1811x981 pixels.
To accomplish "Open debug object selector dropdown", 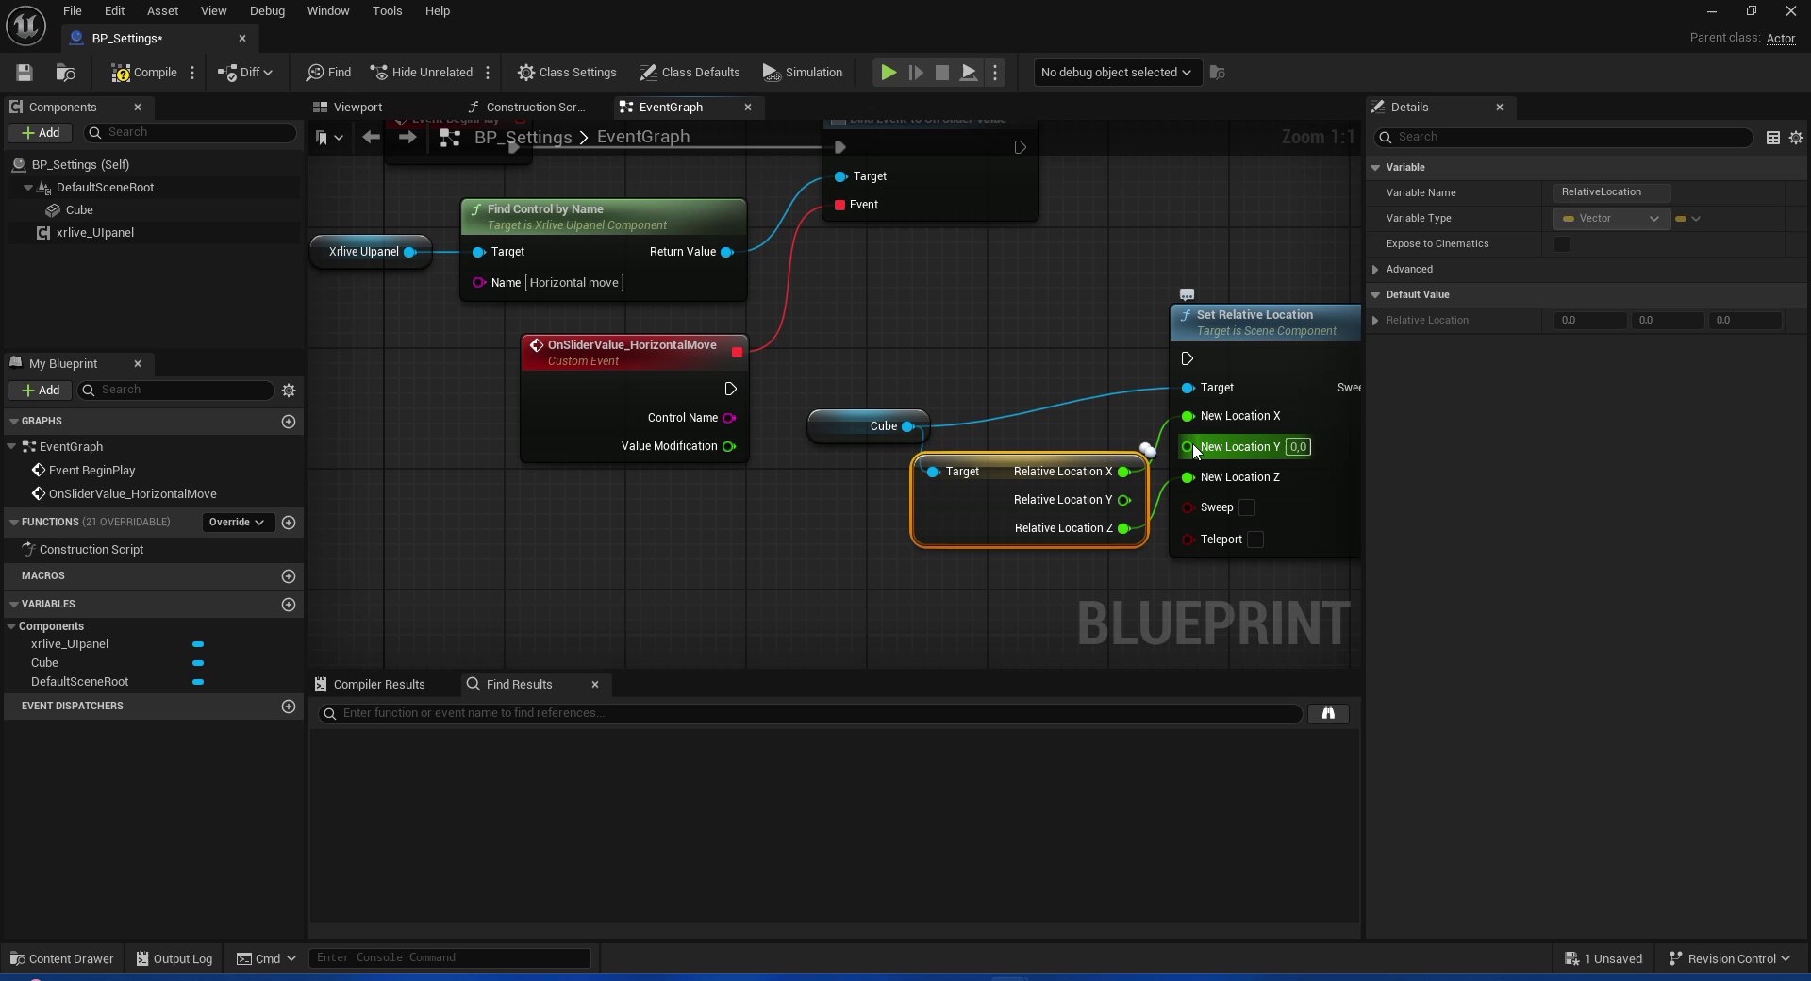I will click(x=1116, y=73).
